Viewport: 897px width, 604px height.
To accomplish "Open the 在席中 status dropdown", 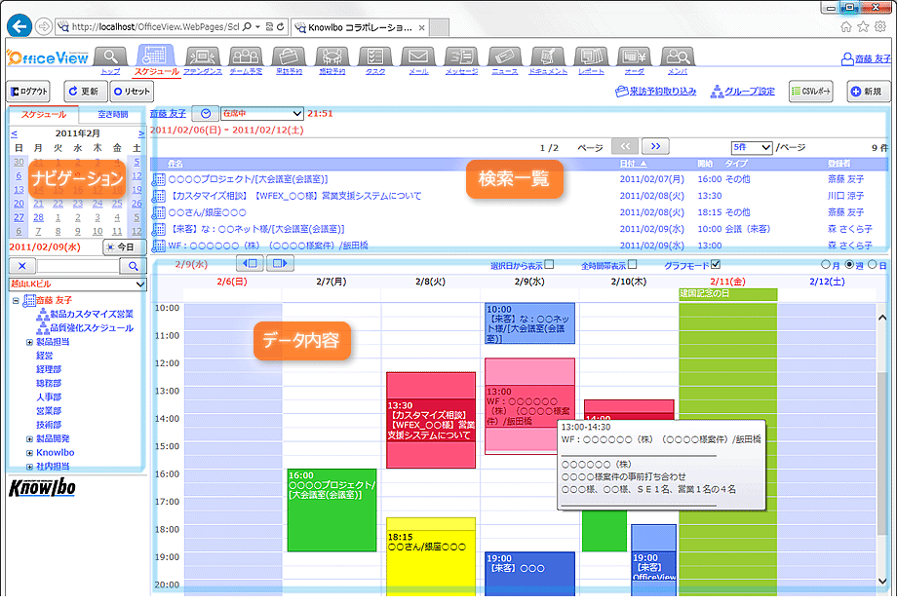I will [261, 114].
